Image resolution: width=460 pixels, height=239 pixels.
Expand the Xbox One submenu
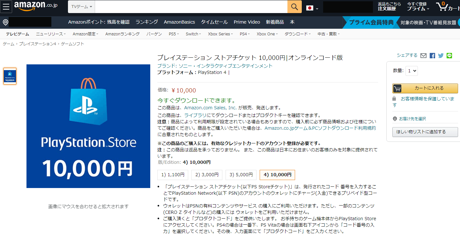coord(267,34)
